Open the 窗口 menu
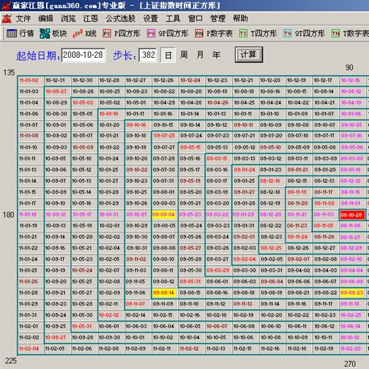This screenshot has width=369, height=369. click(x=195, y=18)
